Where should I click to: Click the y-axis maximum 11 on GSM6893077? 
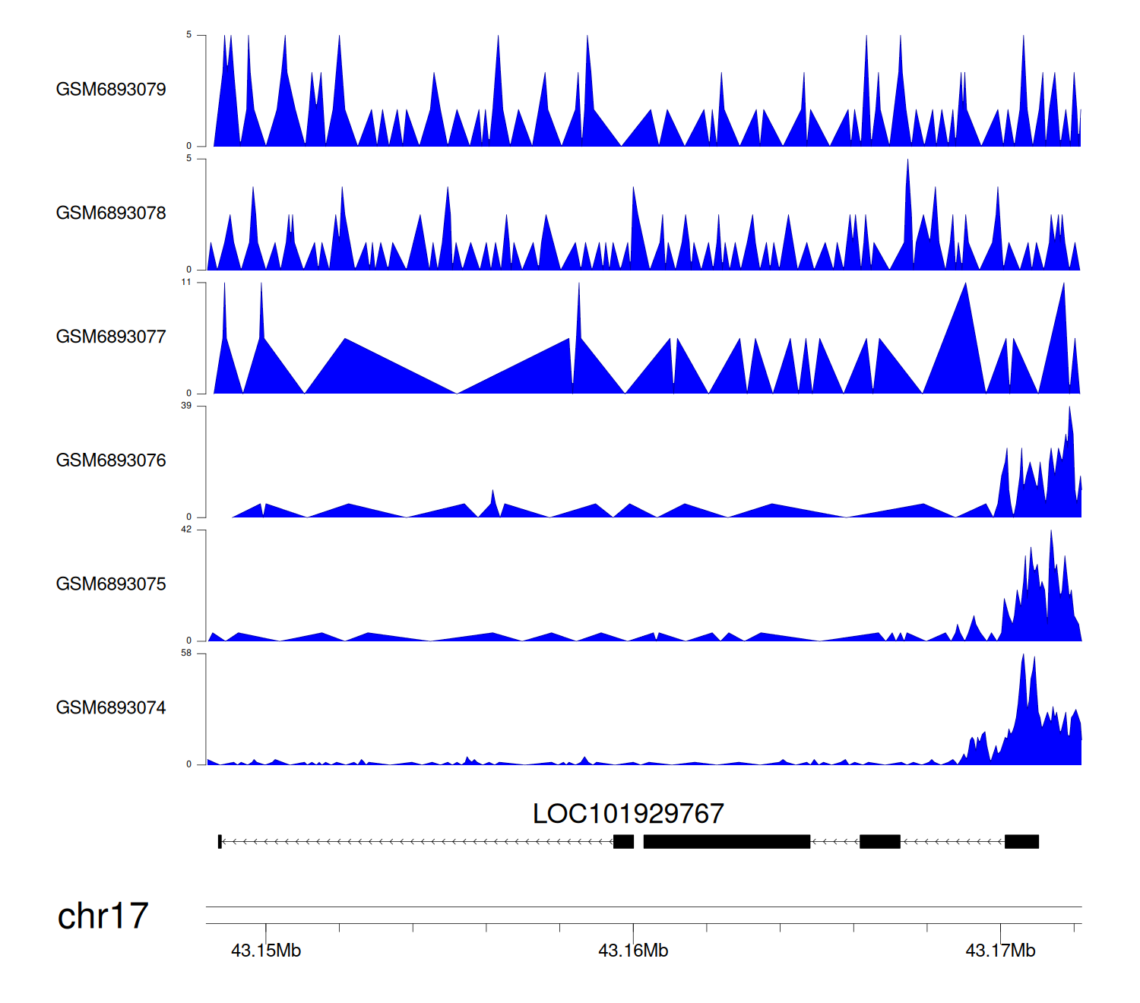coord(186,283)
